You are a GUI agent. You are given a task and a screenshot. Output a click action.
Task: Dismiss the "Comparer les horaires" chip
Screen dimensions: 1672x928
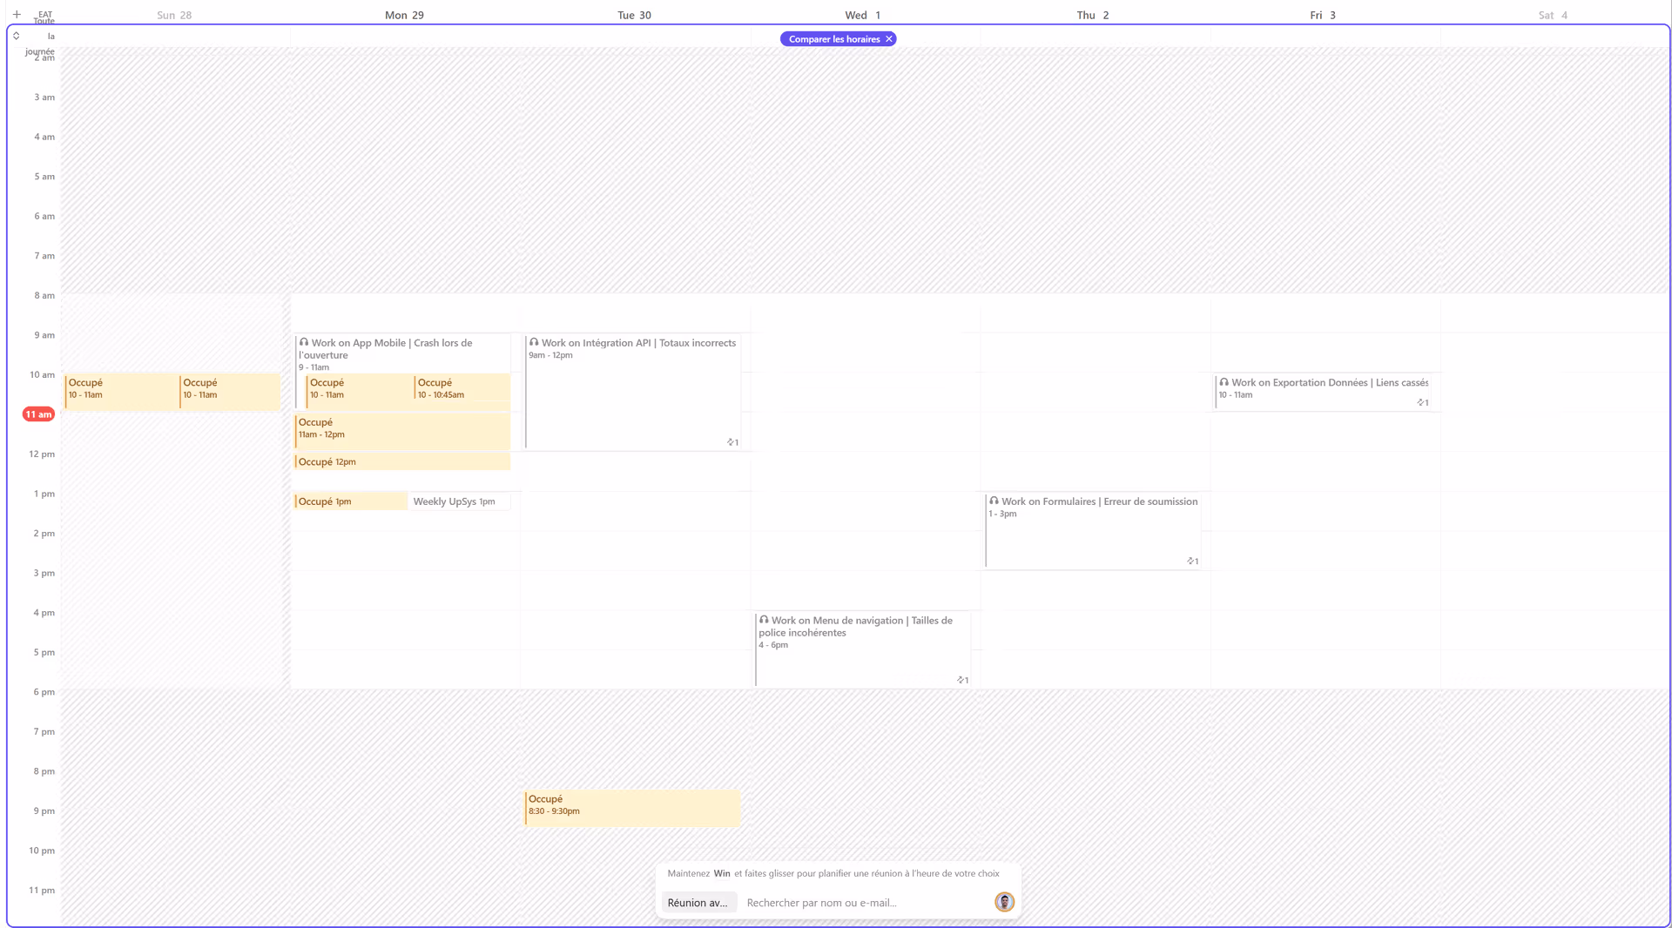click(889, 38)
